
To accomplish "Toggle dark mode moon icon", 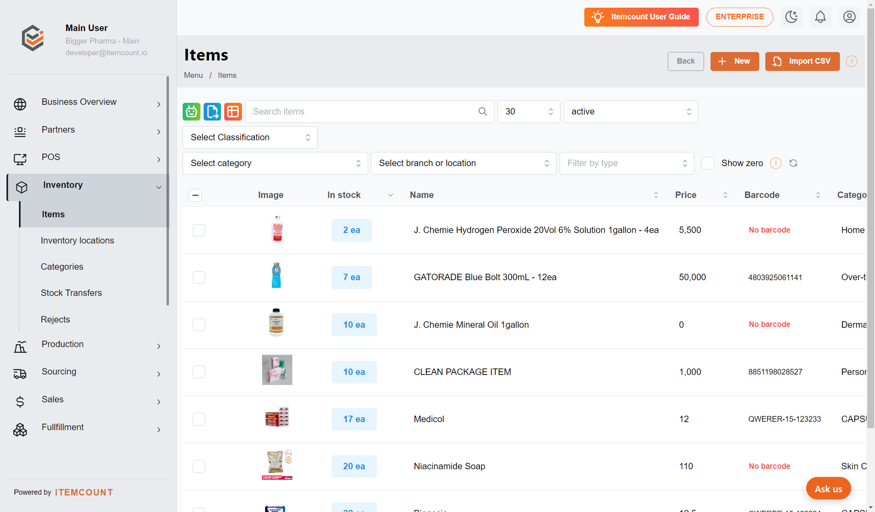I will click(792, 17).
